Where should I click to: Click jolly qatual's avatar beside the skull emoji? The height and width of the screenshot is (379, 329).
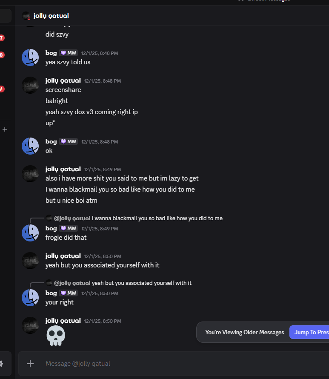click(x=30, y=325)
